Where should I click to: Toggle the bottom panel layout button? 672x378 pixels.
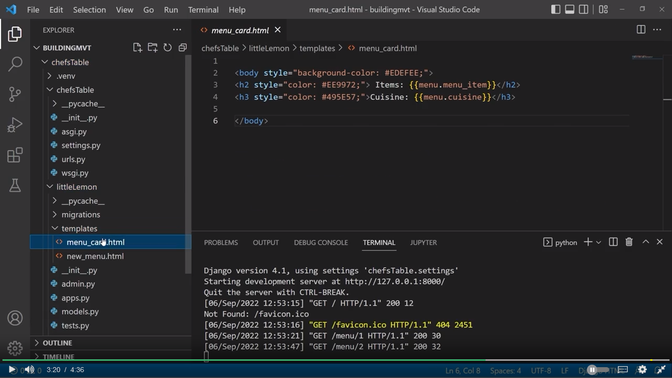[570, 9]
